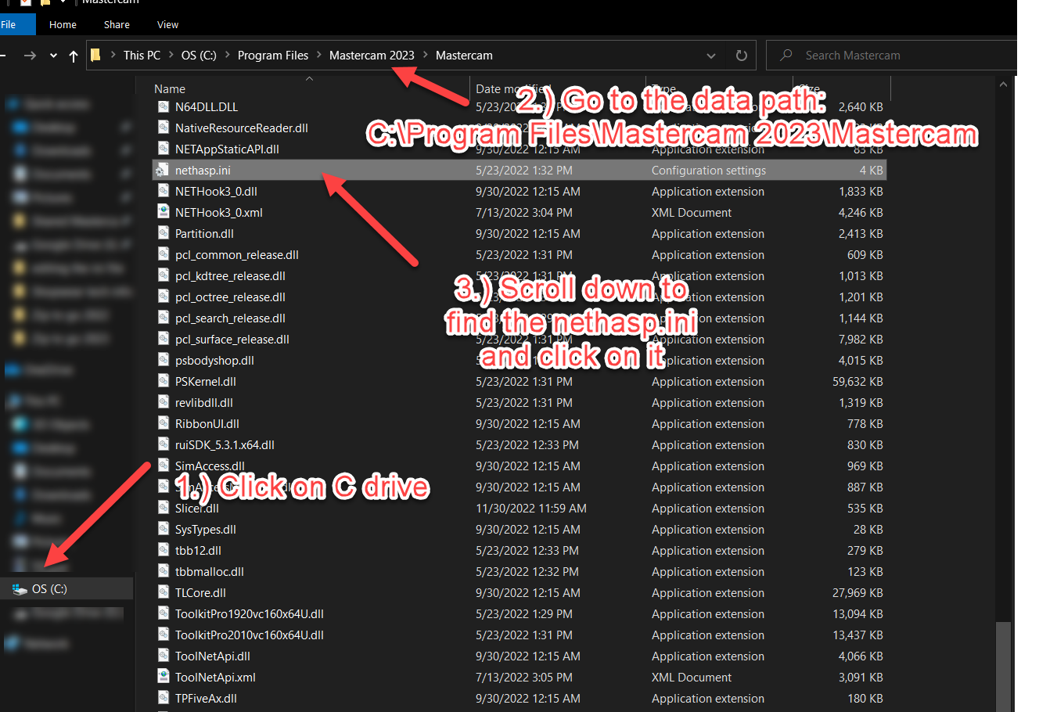Image resolution: width=1057 pixels, height=712 pixels.
Task: Click Configuration settings type cell
Action: [x=709, y=171]
